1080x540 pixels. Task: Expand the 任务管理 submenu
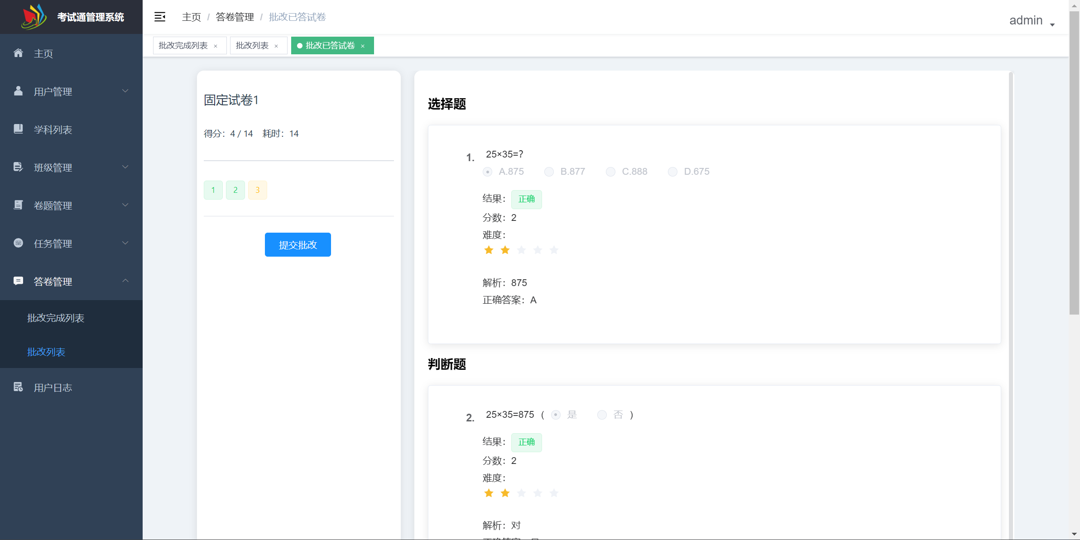(x=125, y=243)
